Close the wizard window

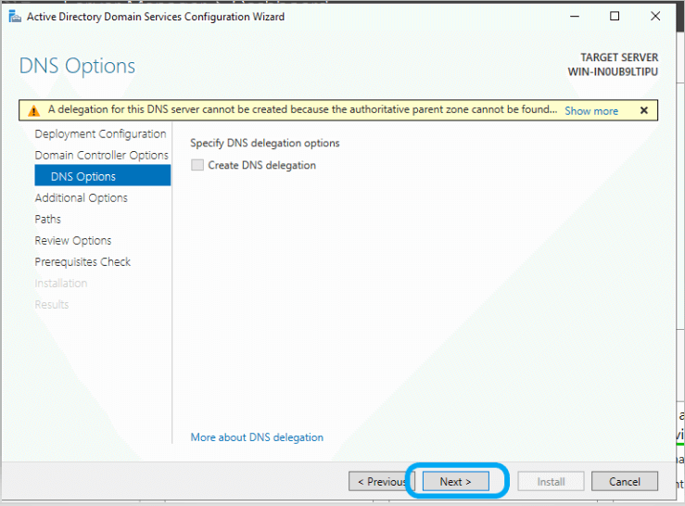point(654,17)
